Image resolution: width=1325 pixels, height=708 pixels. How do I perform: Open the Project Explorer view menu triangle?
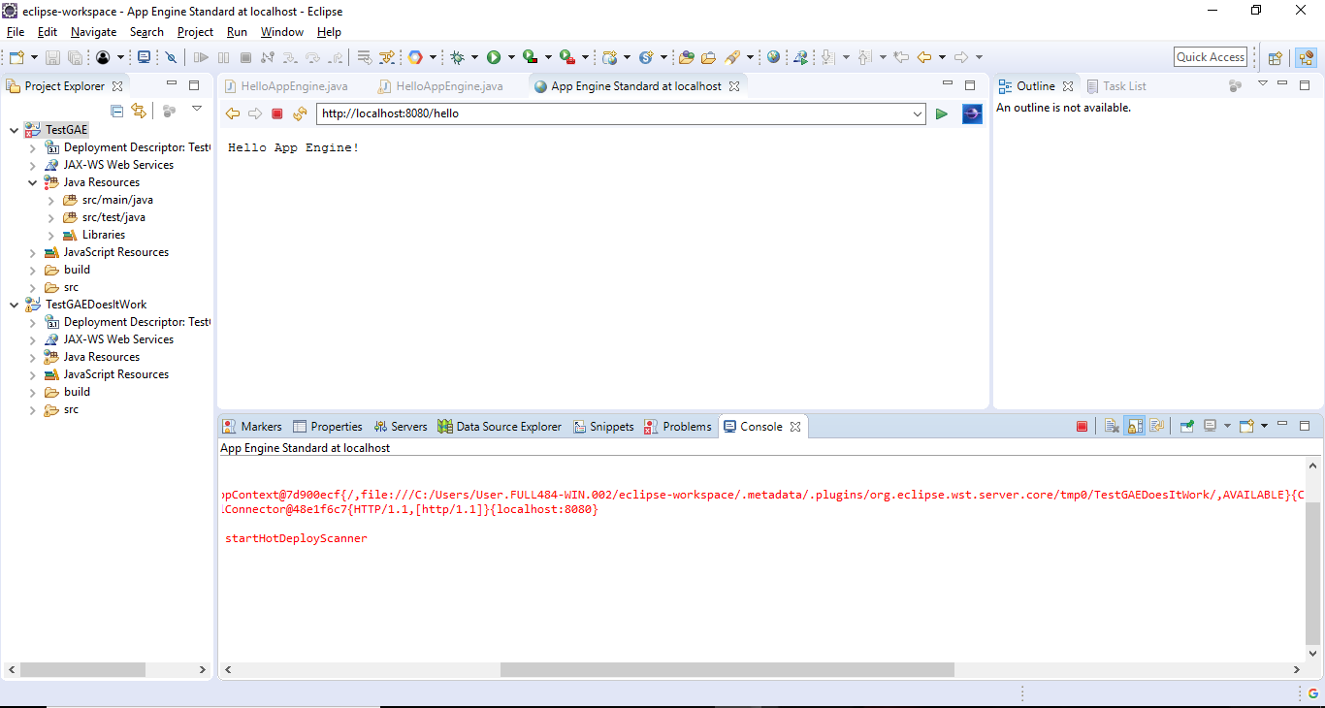[197, 109]
